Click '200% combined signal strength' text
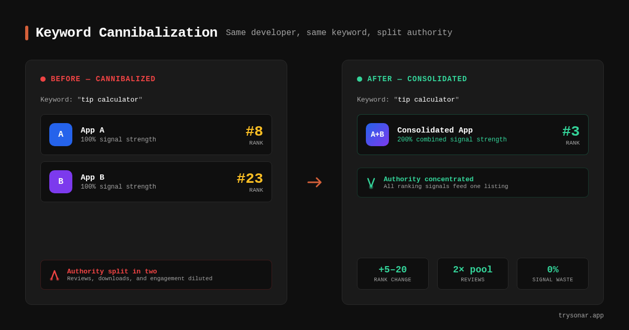 coord(452,140)
